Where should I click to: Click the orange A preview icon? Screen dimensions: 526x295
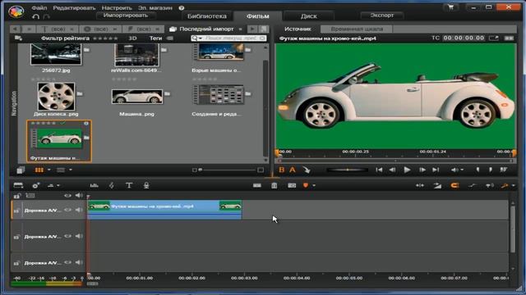(x=293, y=170)
